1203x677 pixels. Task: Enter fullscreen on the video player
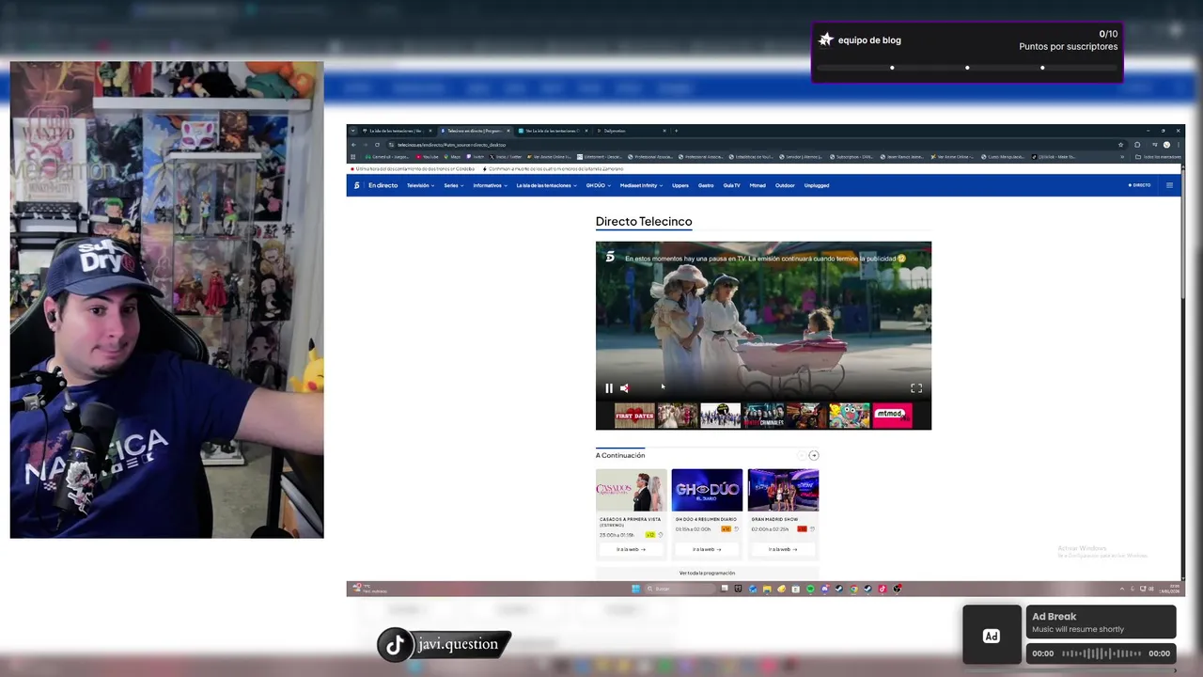[916, 388]
